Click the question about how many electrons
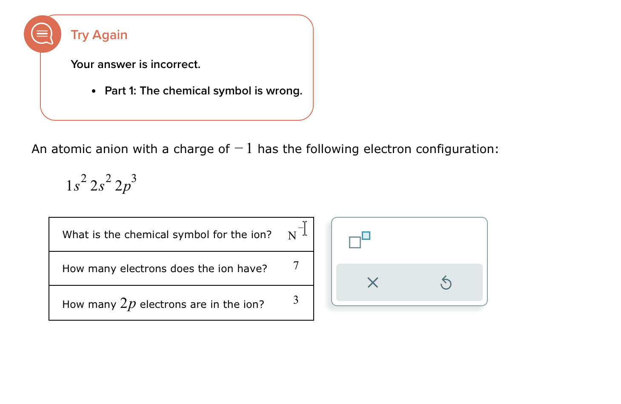 pos(165,268)
